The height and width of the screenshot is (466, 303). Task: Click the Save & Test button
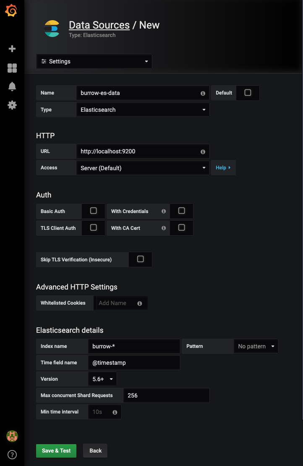pos(56,450)
